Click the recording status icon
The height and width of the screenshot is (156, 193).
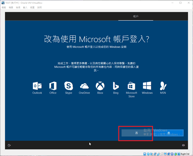tap(169, 154)
